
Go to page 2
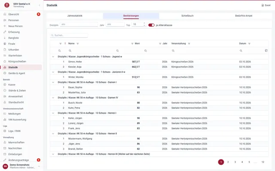tap(228, 162)
